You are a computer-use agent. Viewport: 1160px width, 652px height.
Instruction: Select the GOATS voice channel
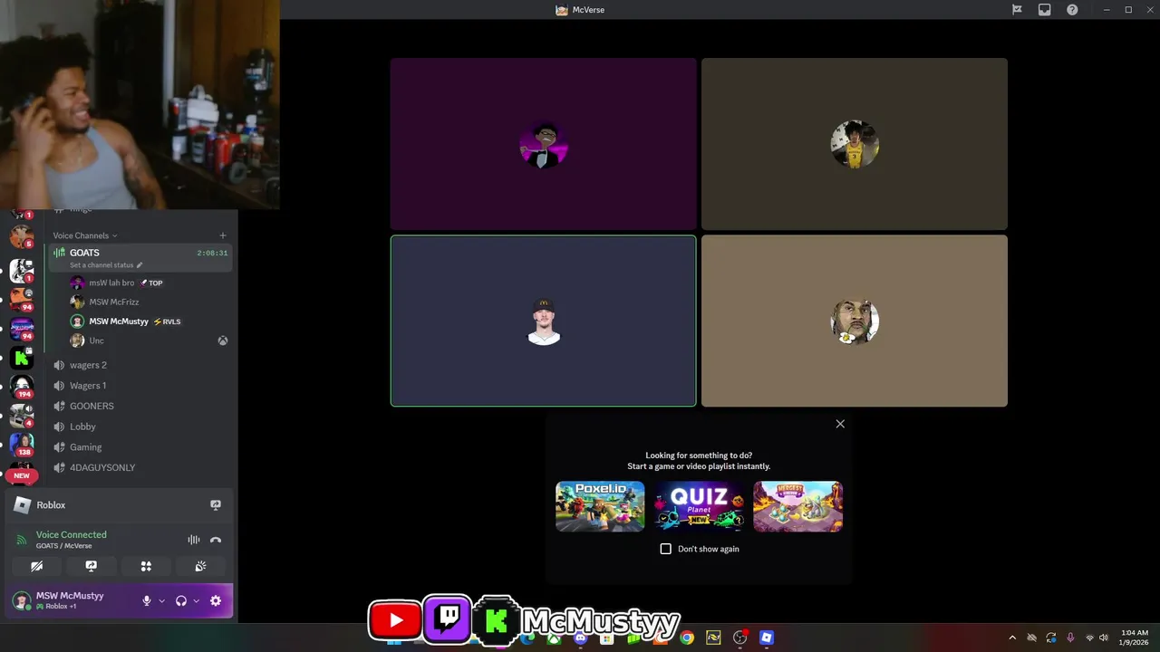[x=140, y=258]
